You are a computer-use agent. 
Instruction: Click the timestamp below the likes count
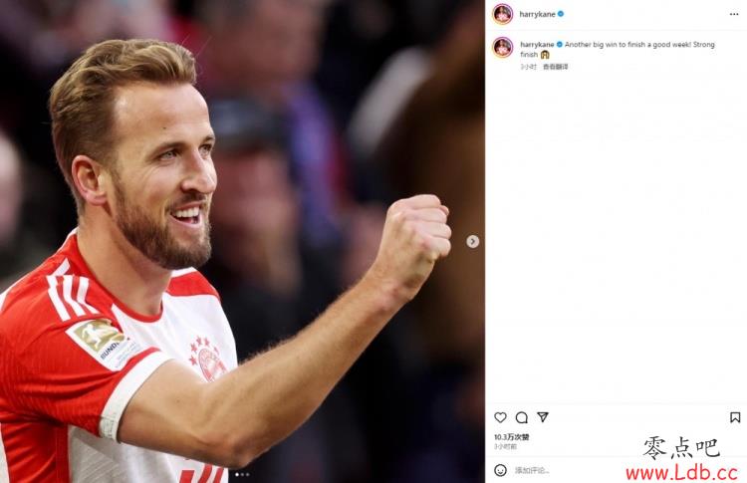tap(505, 447)
